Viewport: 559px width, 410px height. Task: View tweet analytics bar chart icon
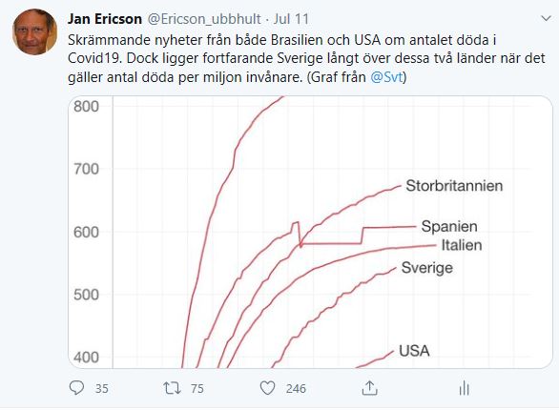464,388
